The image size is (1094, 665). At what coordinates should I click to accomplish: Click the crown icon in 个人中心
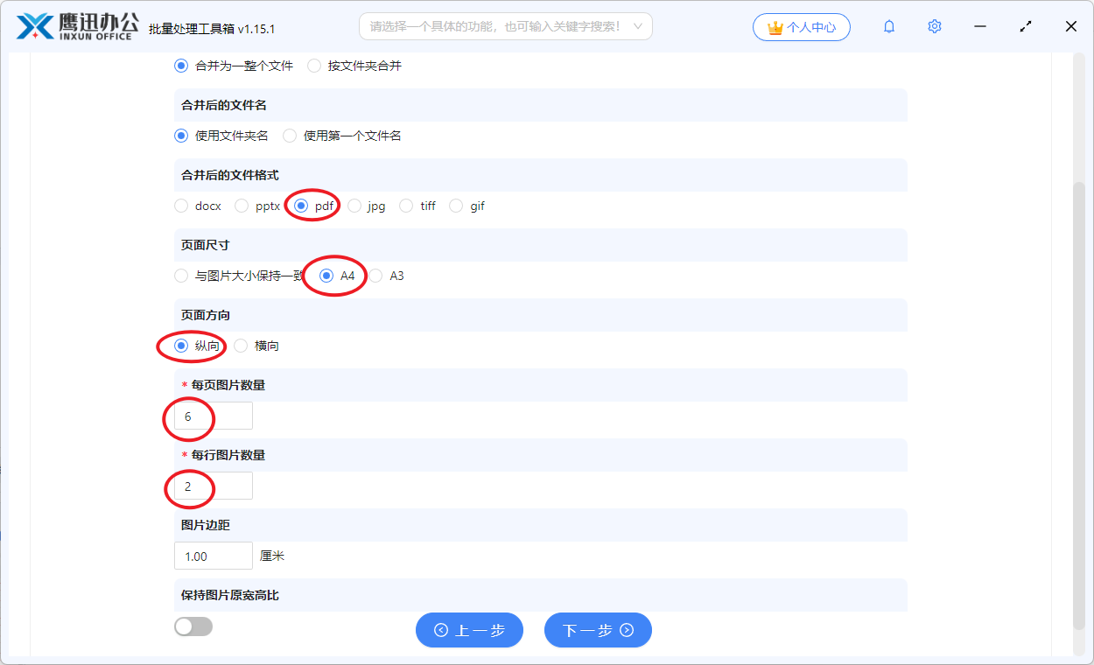coord(775,27)
